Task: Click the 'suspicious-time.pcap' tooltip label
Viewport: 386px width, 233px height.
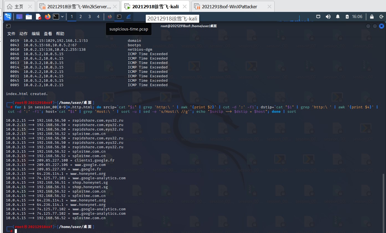Action: (x=129, y=29)
